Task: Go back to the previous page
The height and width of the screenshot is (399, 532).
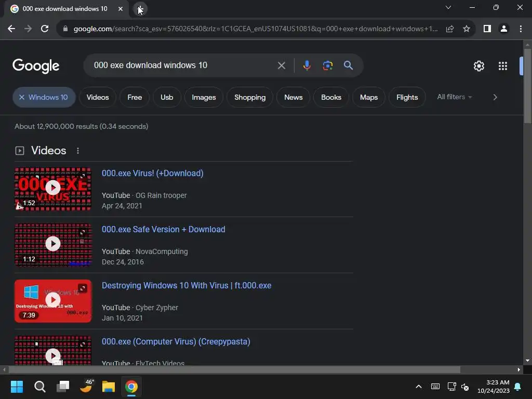Action: coord(11,29)
